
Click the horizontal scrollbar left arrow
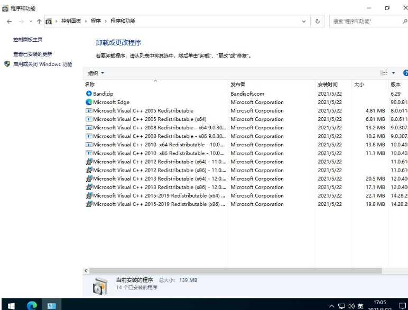coord(86,271)
